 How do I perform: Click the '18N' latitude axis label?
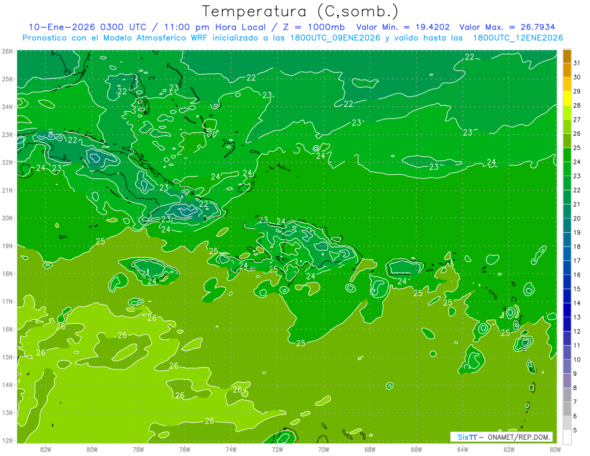(x=8, y=274)
